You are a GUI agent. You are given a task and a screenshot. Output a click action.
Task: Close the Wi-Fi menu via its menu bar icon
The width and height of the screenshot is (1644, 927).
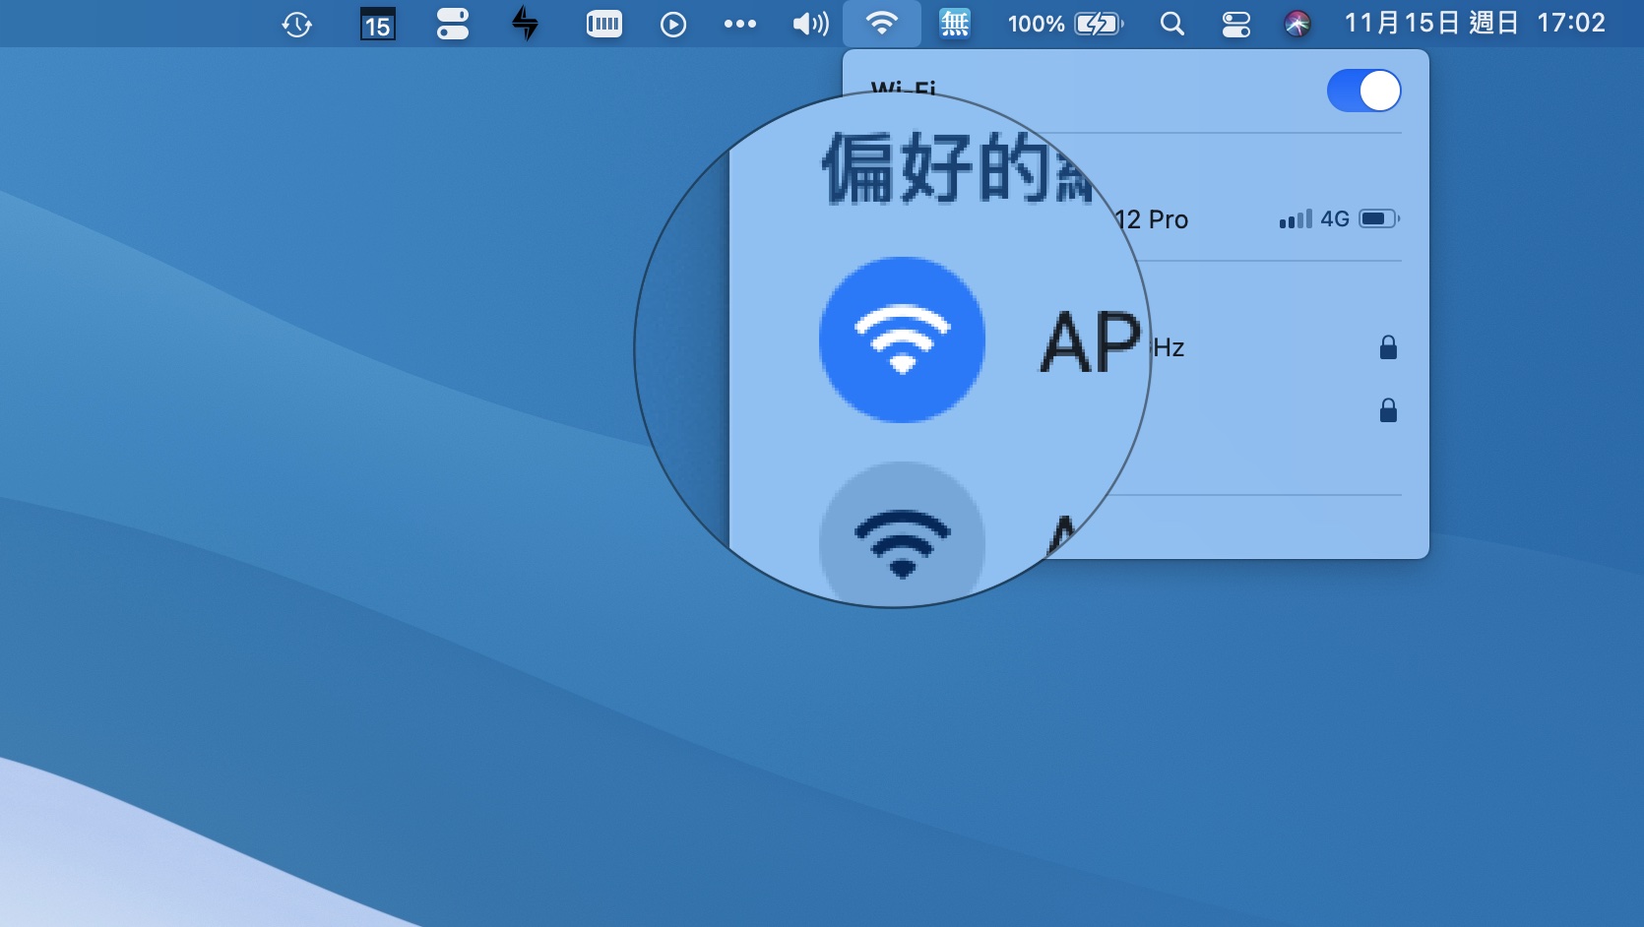(882, 24)
